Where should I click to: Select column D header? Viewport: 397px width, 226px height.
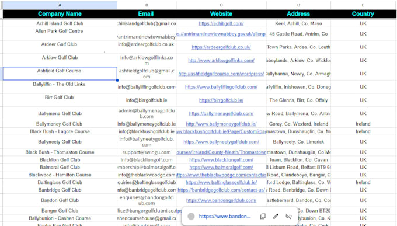tap(298, 5)
